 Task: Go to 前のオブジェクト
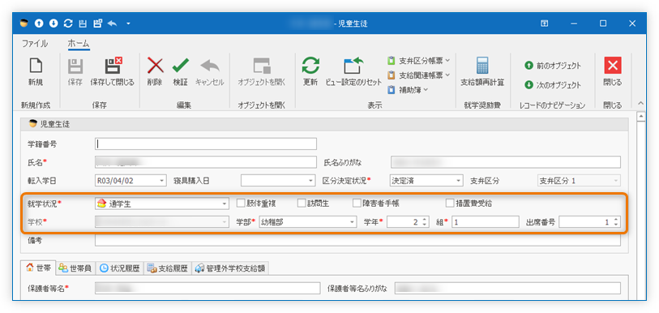(x=552, y=66)
